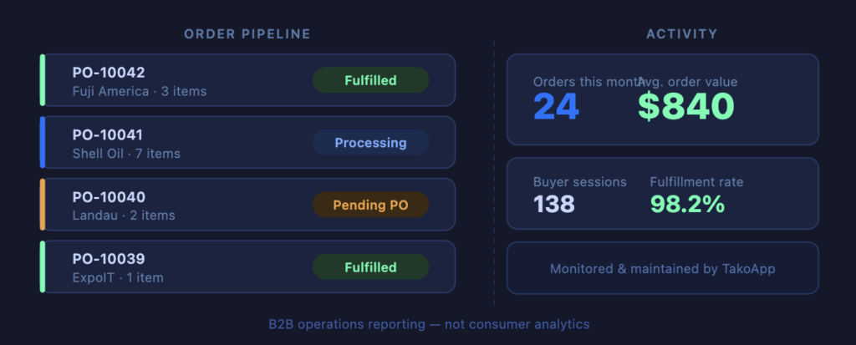856x345 pixels.
Task: Click the blue status bar on PO-10041
Action: tap(42, 143)
